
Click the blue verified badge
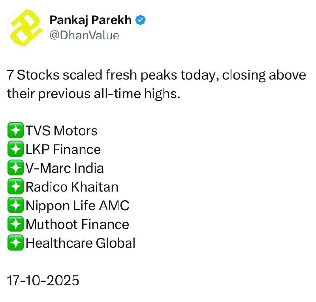pos(140,19)
